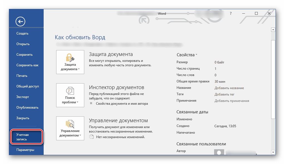Click the Добавить название field
285x164 pixels.
(x=229, y=88)
